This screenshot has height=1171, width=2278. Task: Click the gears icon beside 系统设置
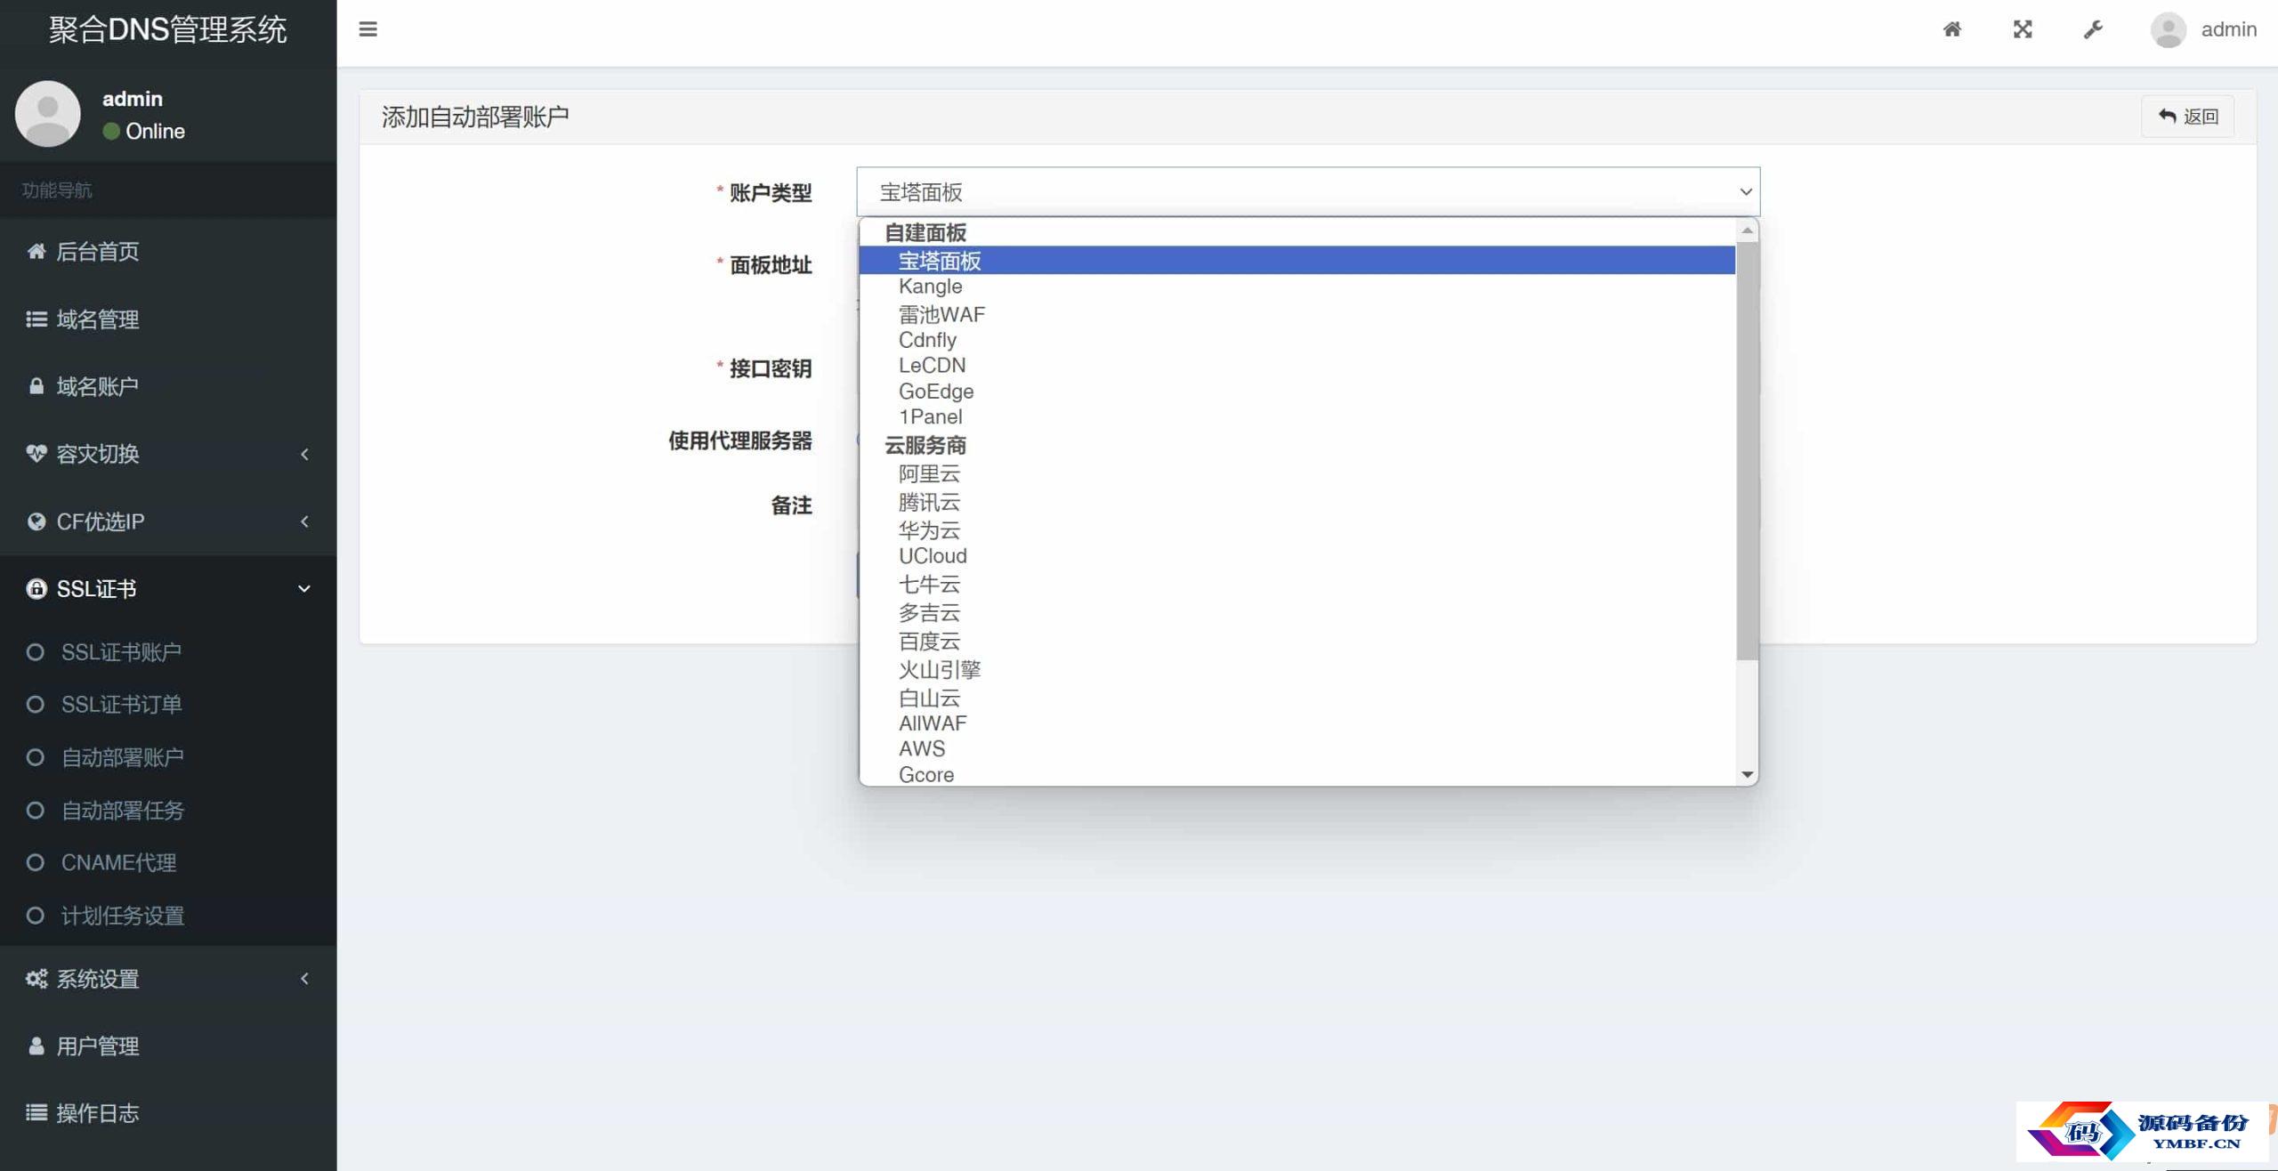coord(36,979)
